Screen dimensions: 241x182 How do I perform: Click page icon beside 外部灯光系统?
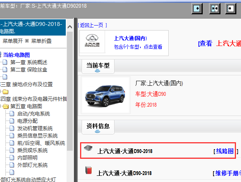[12, 165]
